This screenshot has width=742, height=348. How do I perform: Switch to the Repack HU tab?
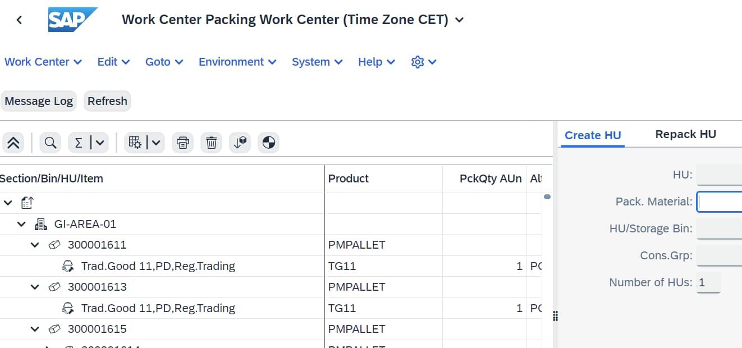[x=685, y=135]
